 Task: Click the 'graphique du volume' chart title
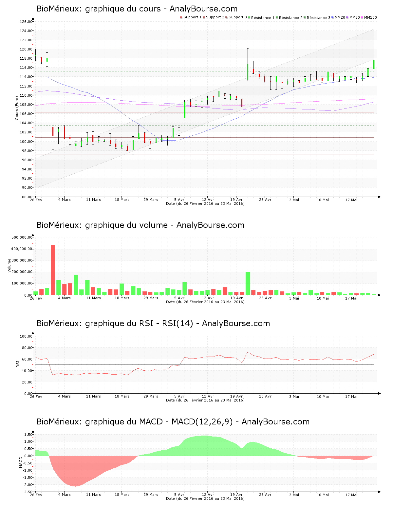(140, 225)
